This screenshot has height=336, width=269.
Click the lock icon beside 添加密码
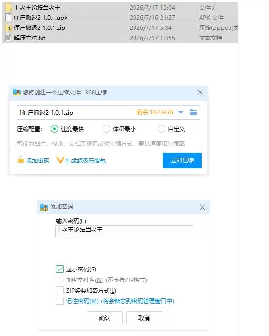click(21, 160)
